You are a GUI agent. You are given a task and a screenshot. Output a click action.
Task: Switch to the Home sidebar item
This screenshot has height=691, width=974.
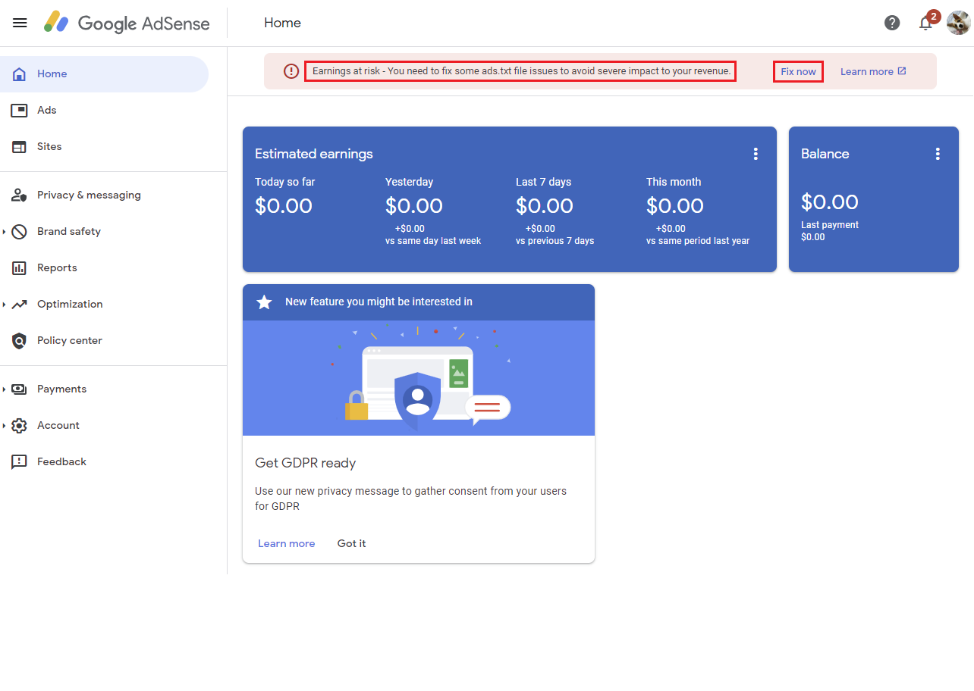click(x=52, y=73)
